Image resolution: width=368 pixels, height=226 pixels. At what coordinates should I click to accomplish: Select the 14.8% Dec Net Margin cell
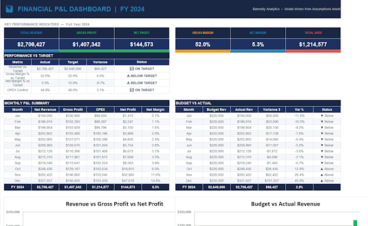click(x=155, y=180)
